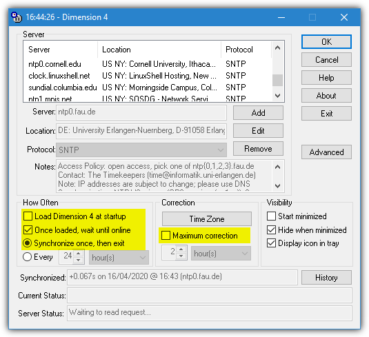Open the Every interval hour(s) dropdown
The image size is (369, 337).
click(x=119, y=258)
